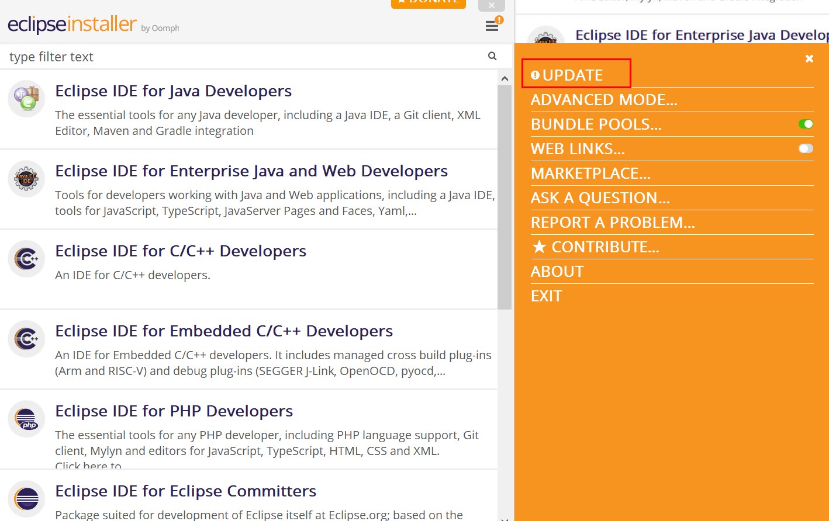Select CONTRIBUTE... with star icon
Image resolution: width=829 pixels, height=521 pixels.
595,247
